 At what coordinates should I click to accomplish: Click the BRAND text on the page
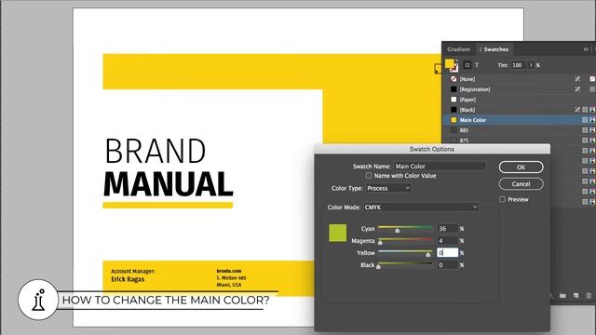(156, 151)
